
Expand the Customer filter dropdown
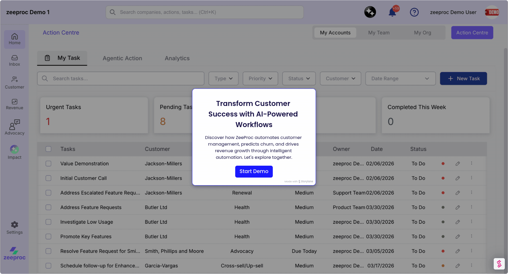[341, 78]
